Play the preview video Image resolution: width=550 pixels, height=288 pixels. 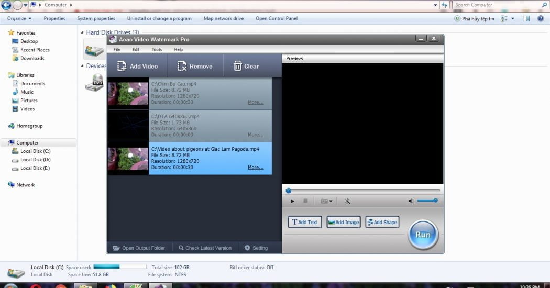click(292, 201)
